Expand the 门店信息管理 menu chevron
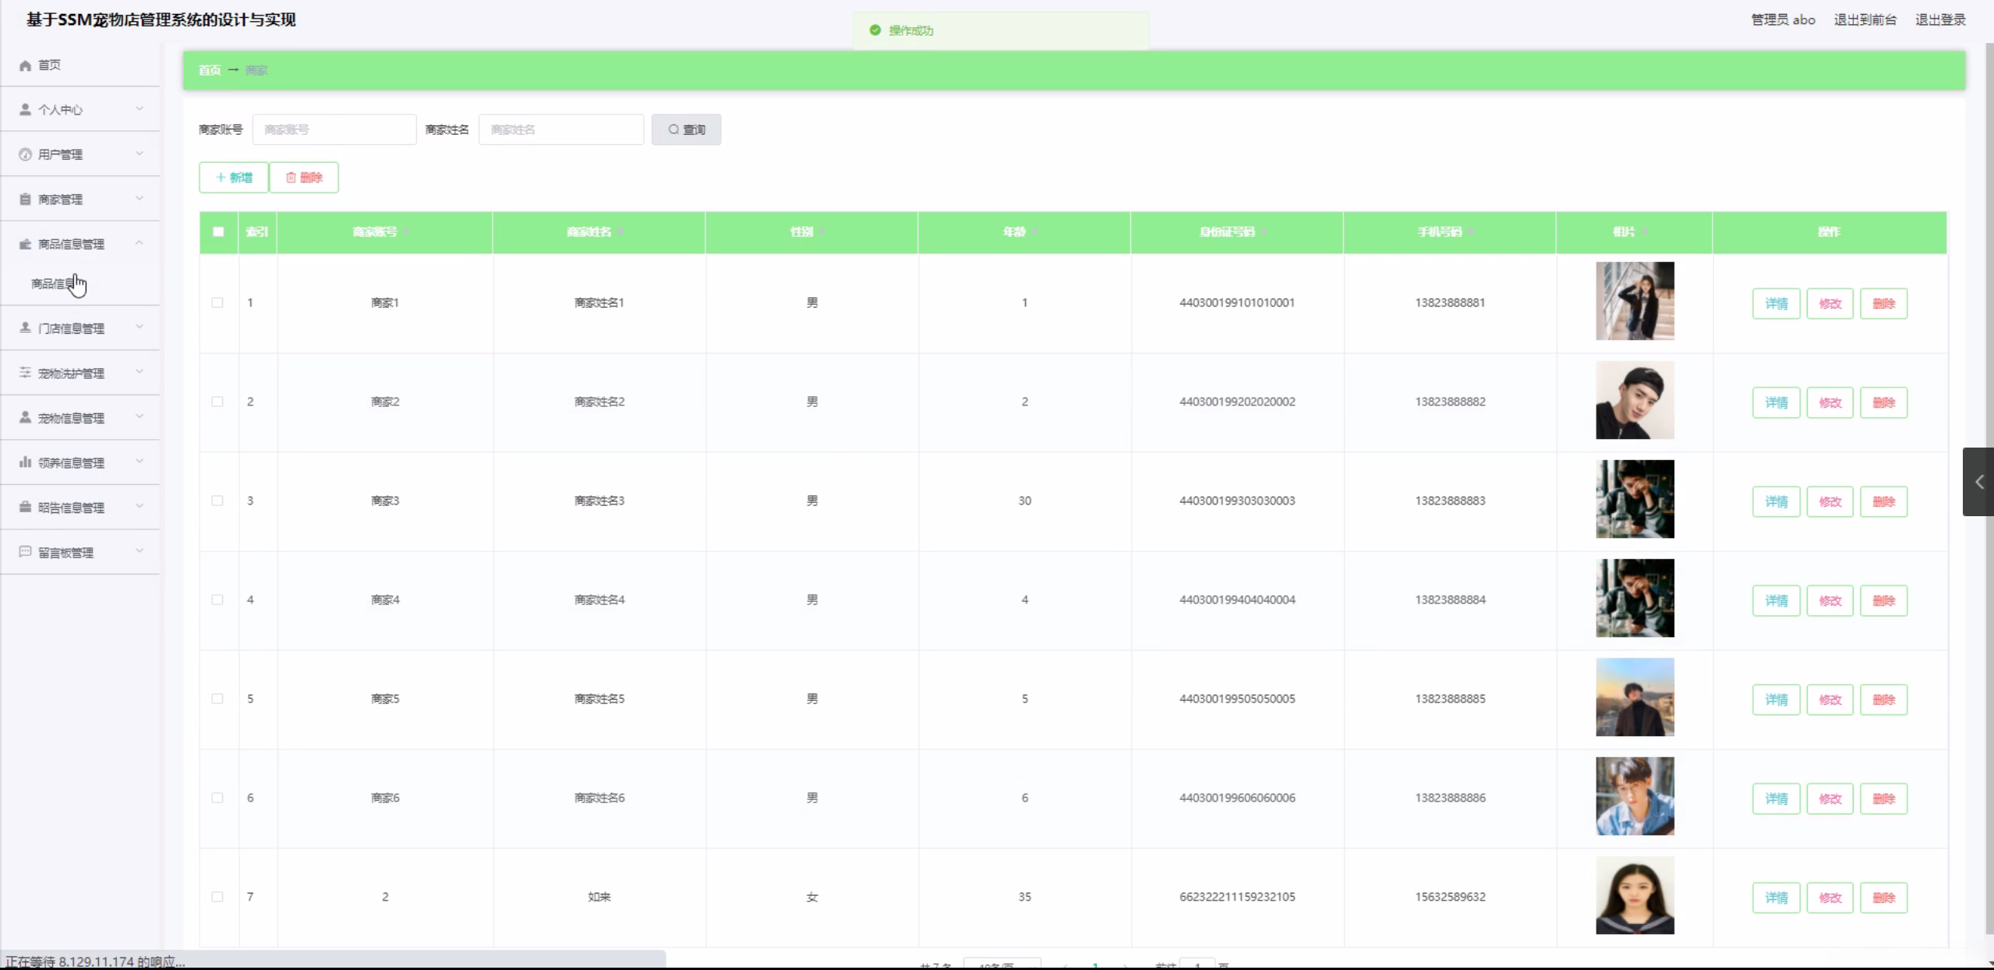The height and width of the screenshot is (970, 1994). click(140, 327)
